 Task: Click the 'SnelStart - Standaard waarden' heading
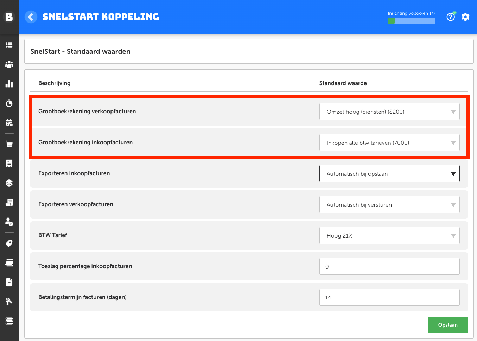click(x=80, y=51)
